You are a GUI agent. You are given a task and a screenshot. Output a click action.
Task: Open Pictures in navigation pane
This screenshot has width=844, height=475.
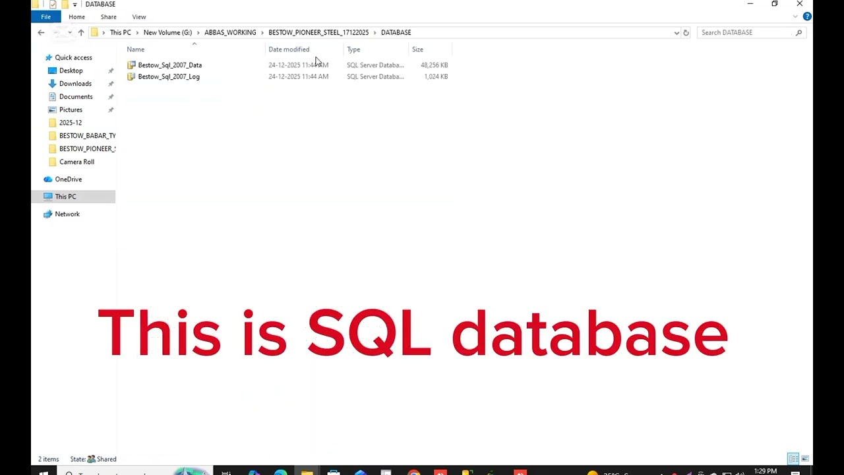71,110
